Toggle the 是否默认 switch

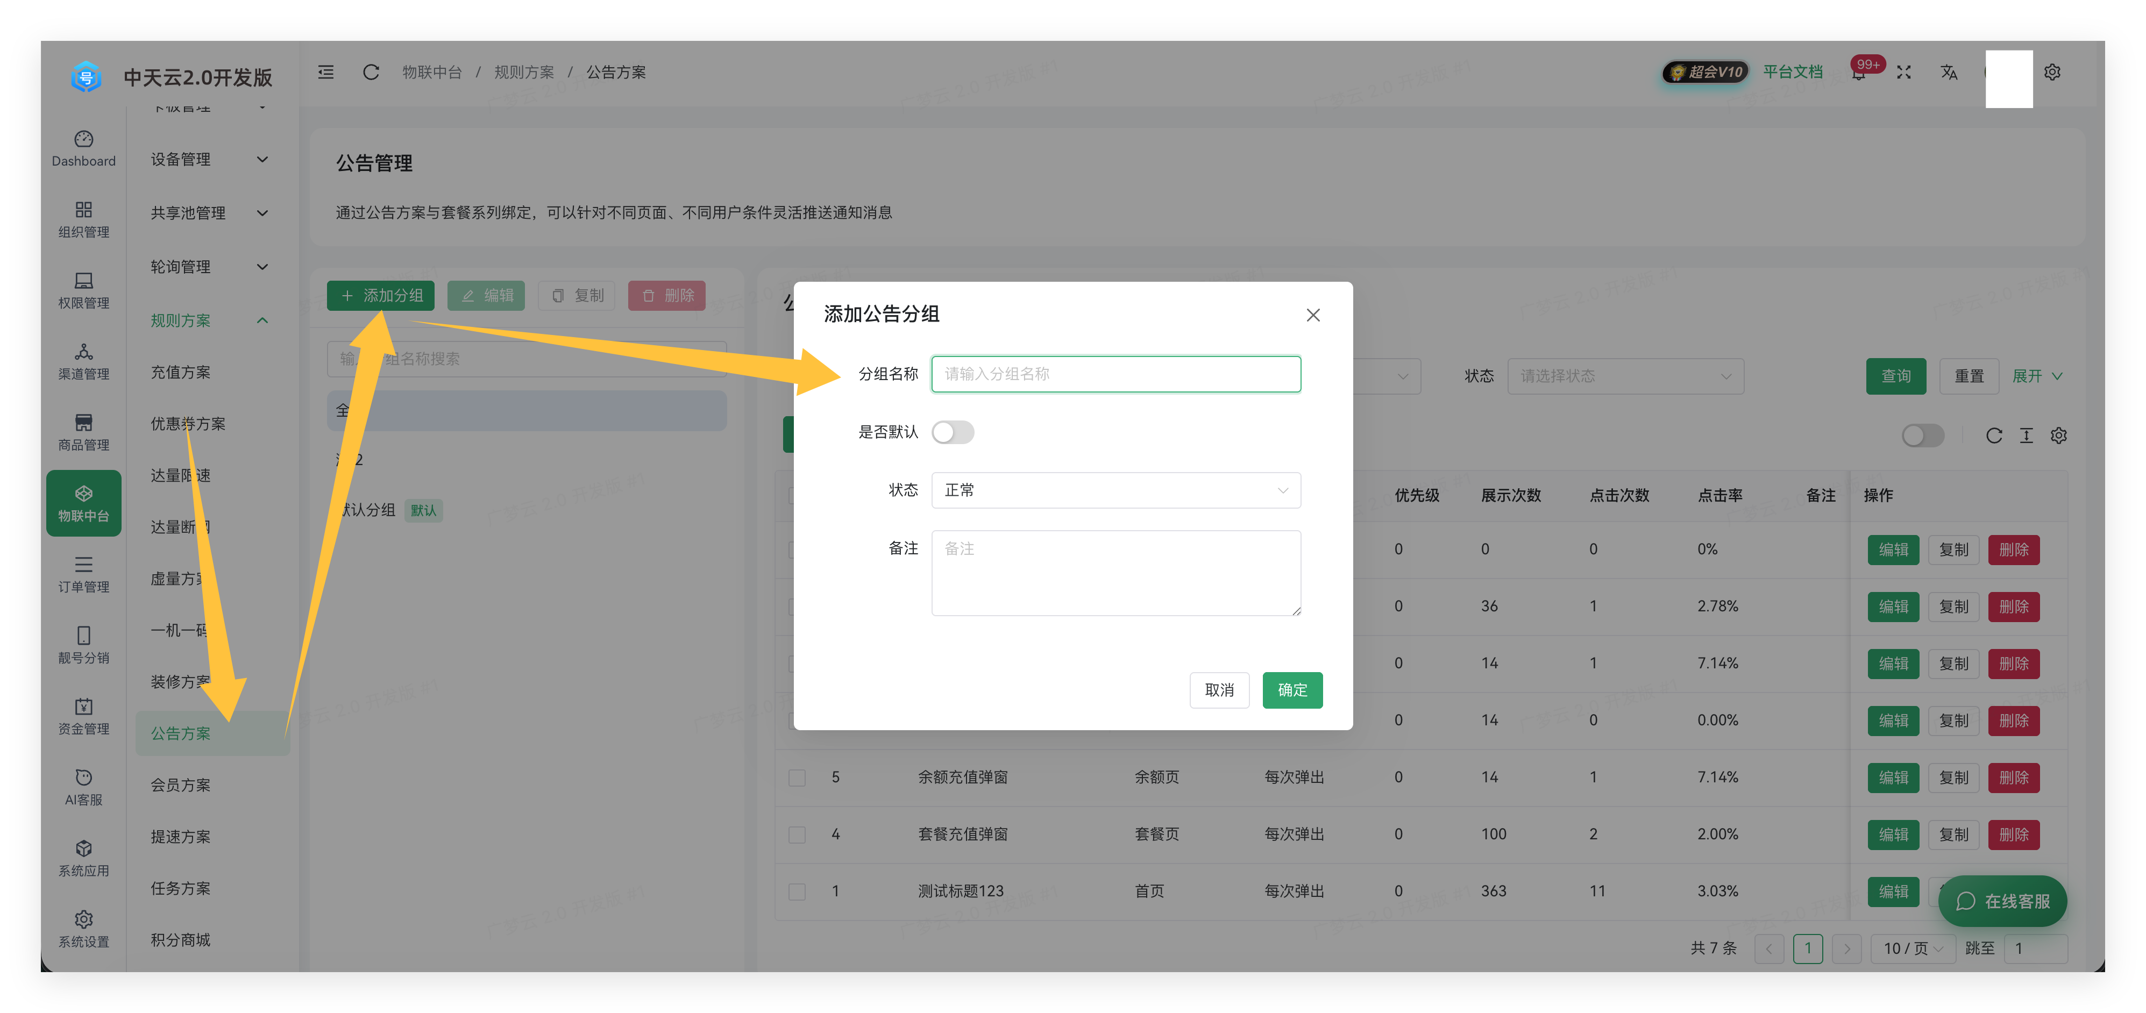point(952,432)
